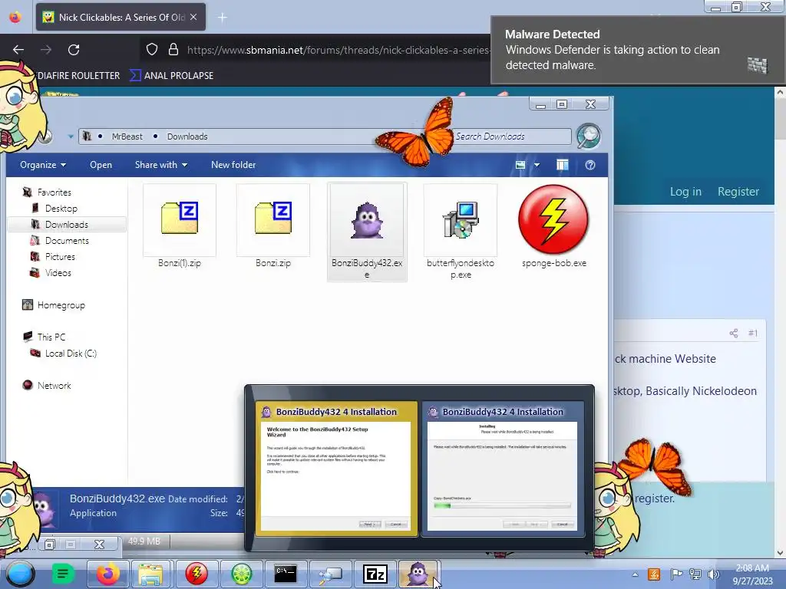
Task: Click the Firefox address bar URL
Action: pos(338,50)
